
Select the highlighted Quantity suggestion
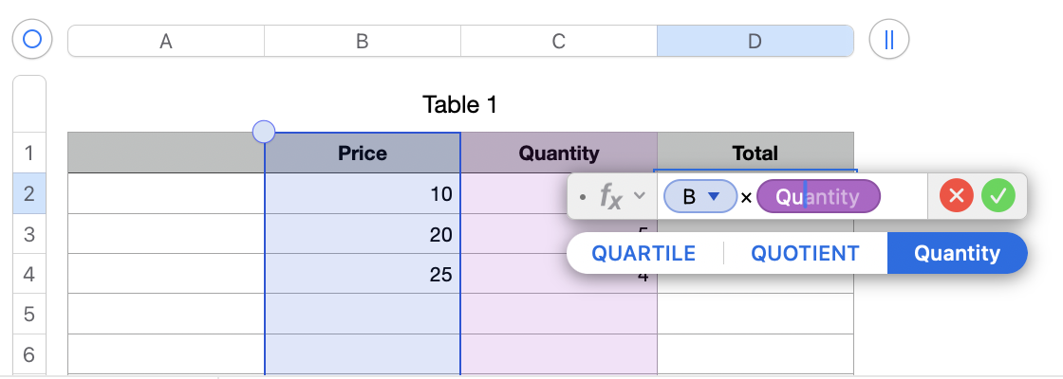[957, 253]
